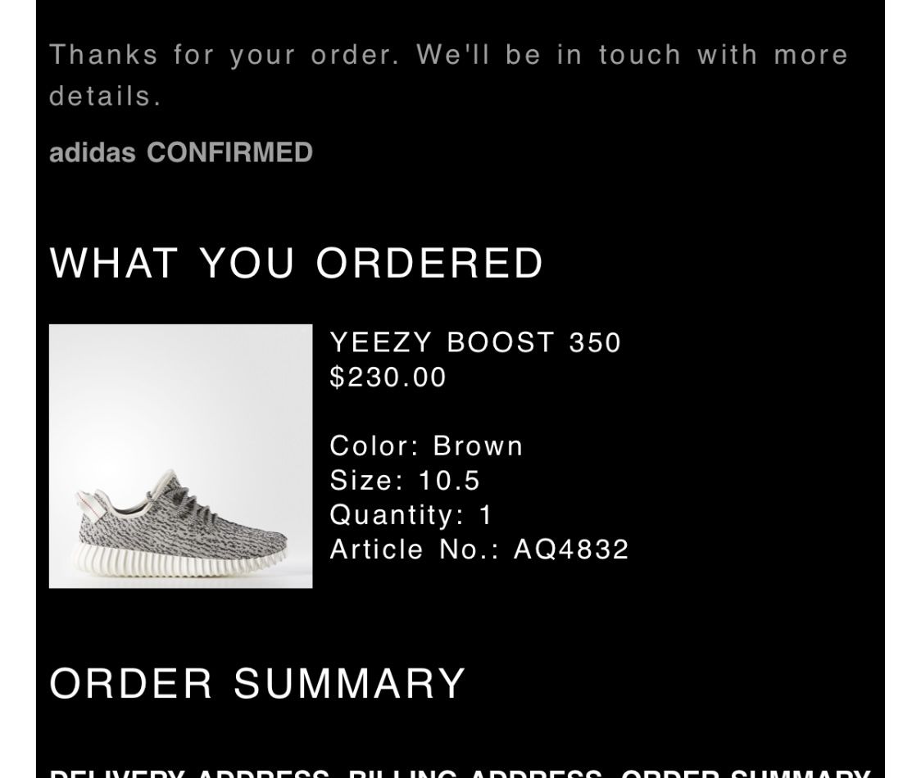Click the adidas CONFIRMED signature

tap(181, 152)
